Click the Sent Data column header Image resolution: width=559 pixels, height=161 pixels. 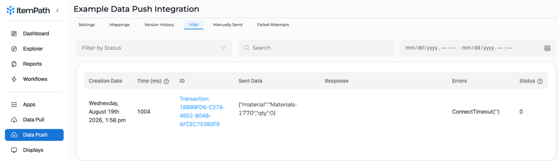pos(250,81)
